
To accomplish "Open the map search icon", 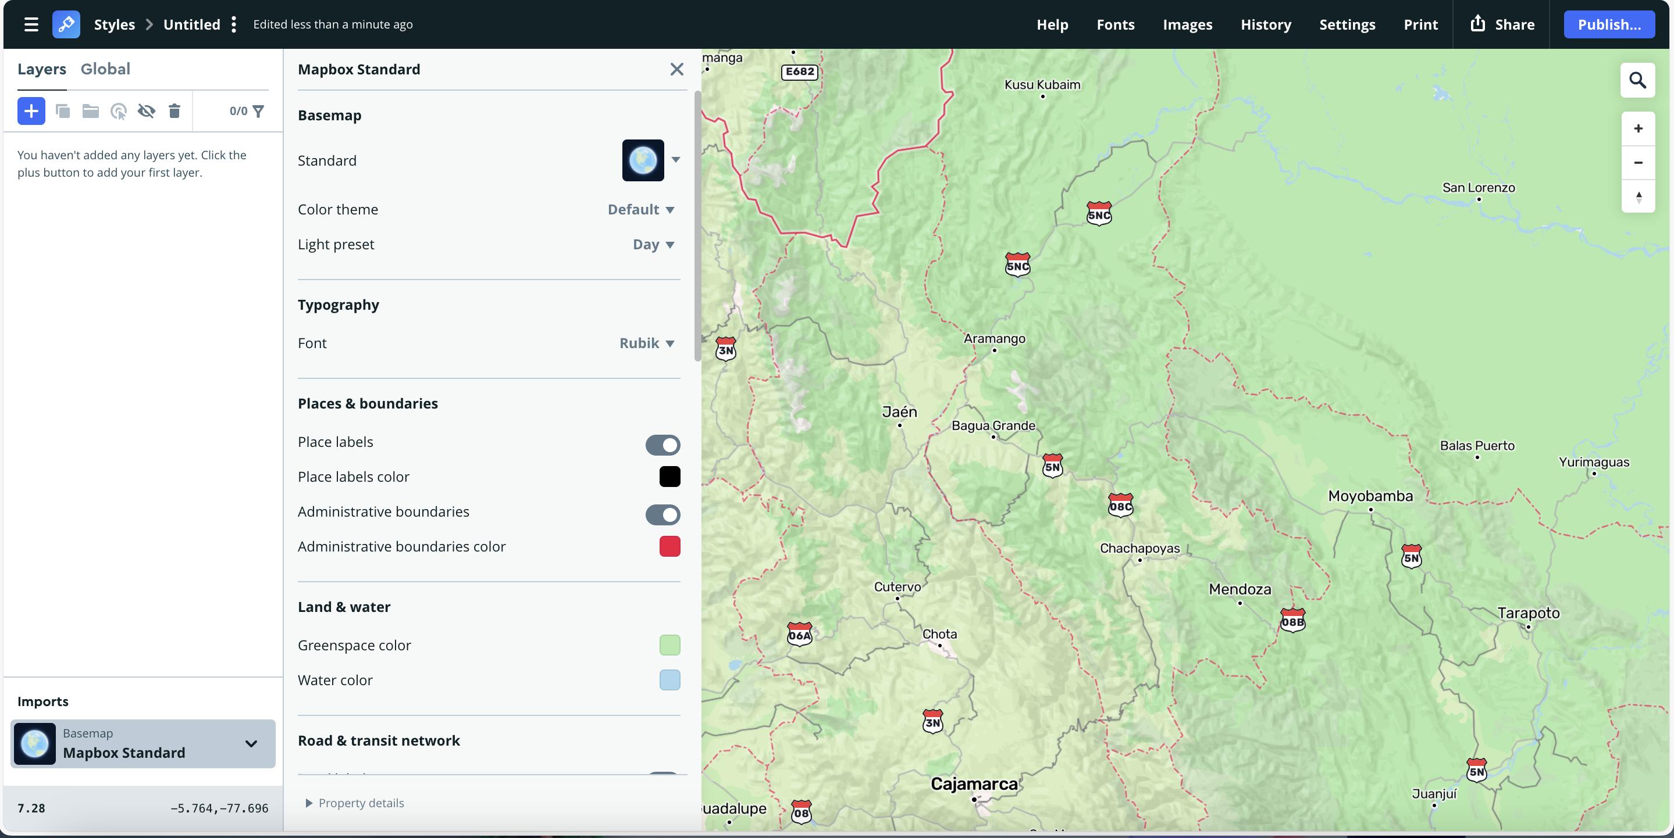I will pyautogui.click(x=1639, y=80).
